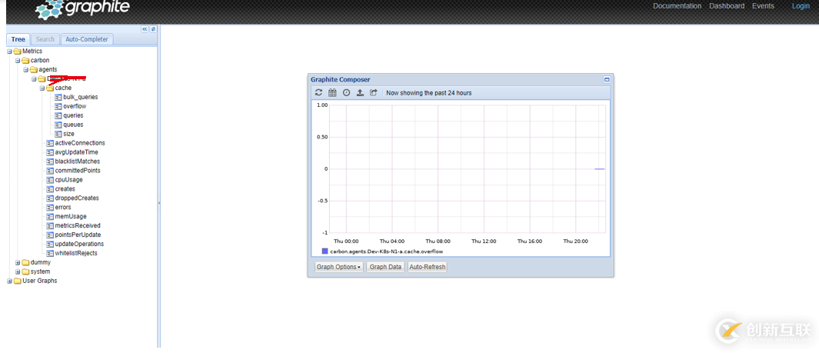This screenshot has height=353, width=819.
Task: Click the refresh graph icon in Composer toolbar
Action: click(318, 92)
